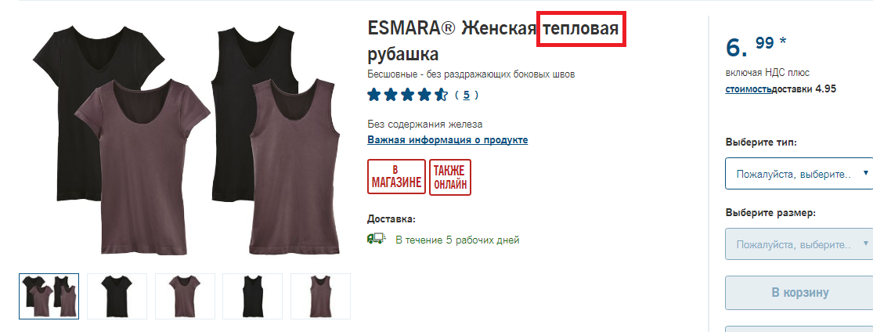Click the third rating star

[407, 95]
